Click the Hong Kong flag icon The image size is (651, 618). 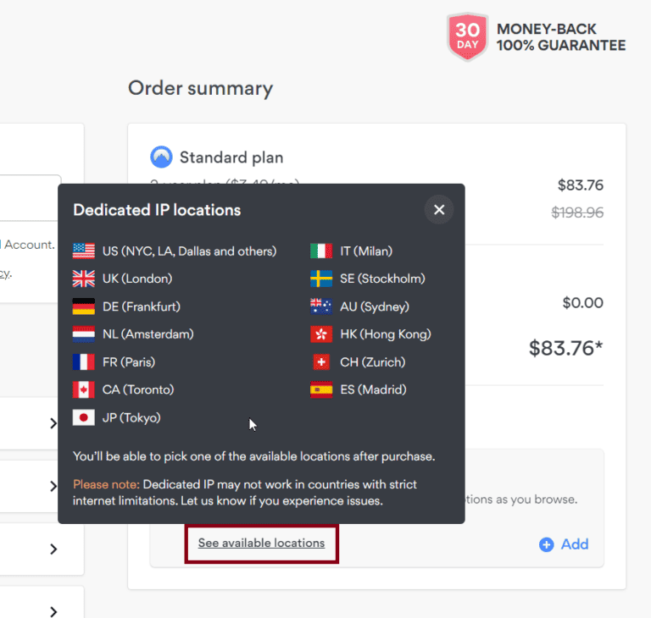[320, 334]
